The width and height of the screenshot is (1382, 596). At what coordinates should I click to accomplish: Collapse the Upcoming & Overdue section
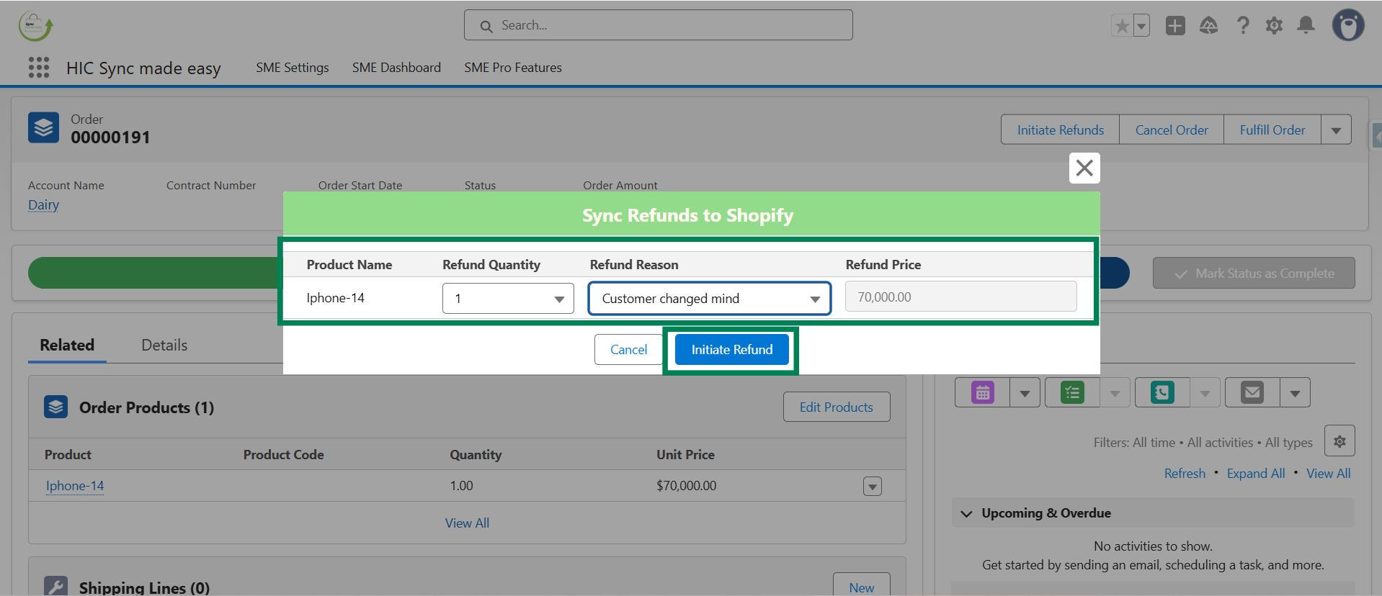pyautogui.click(x=967, y=513)
